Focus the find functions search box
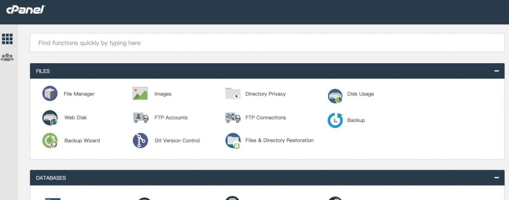Screen dimensions: 509x200 coord(267,43)
